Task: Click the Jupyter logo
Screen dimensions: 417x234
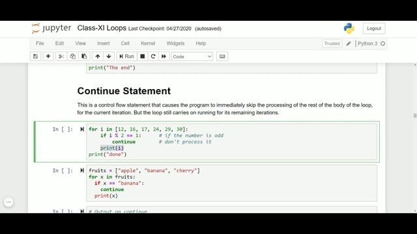Action: coord(51,28)
